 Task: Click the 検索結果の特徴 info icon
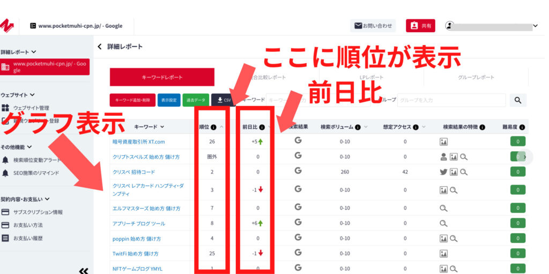[483, 127]
